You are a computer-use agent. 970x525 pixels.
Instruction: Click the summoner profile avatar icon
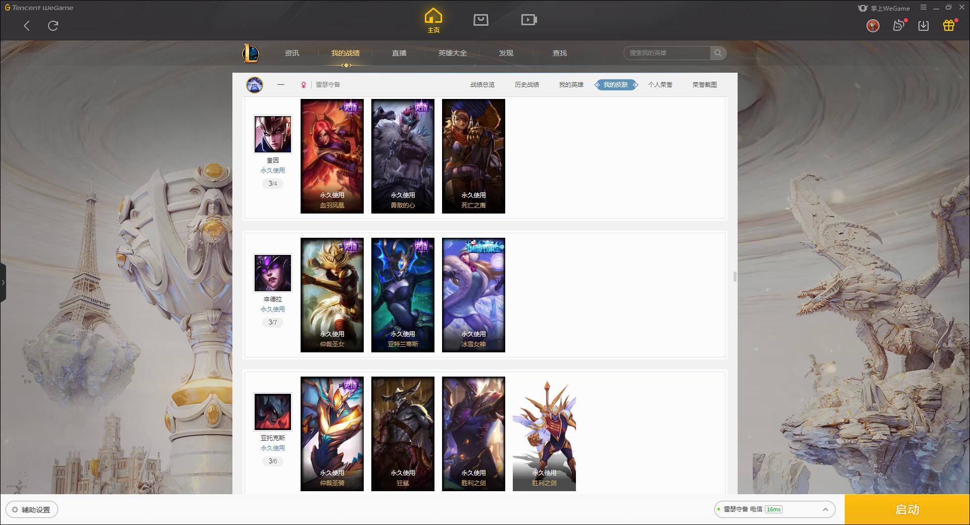click(x=255, y=85)
